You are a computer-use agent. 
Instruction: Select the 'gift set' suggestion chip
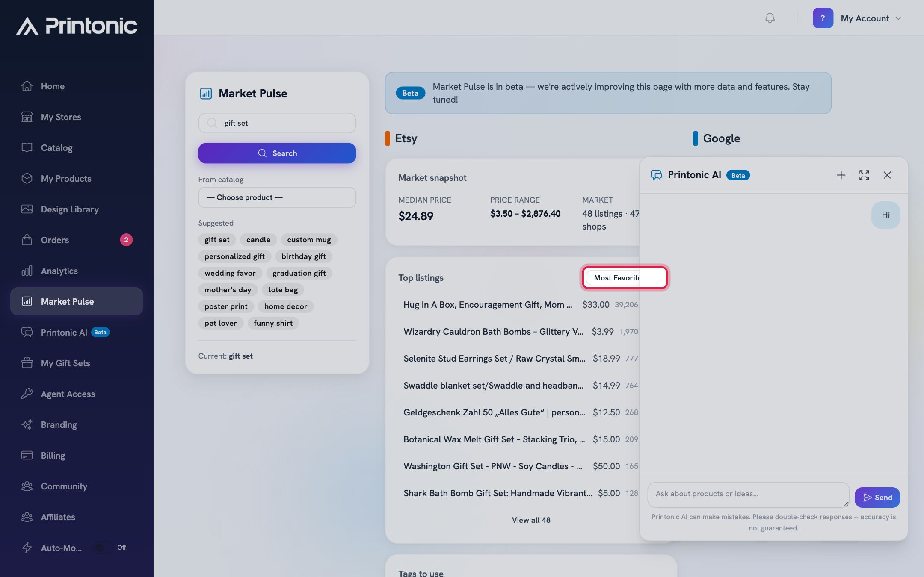[217, 240]
